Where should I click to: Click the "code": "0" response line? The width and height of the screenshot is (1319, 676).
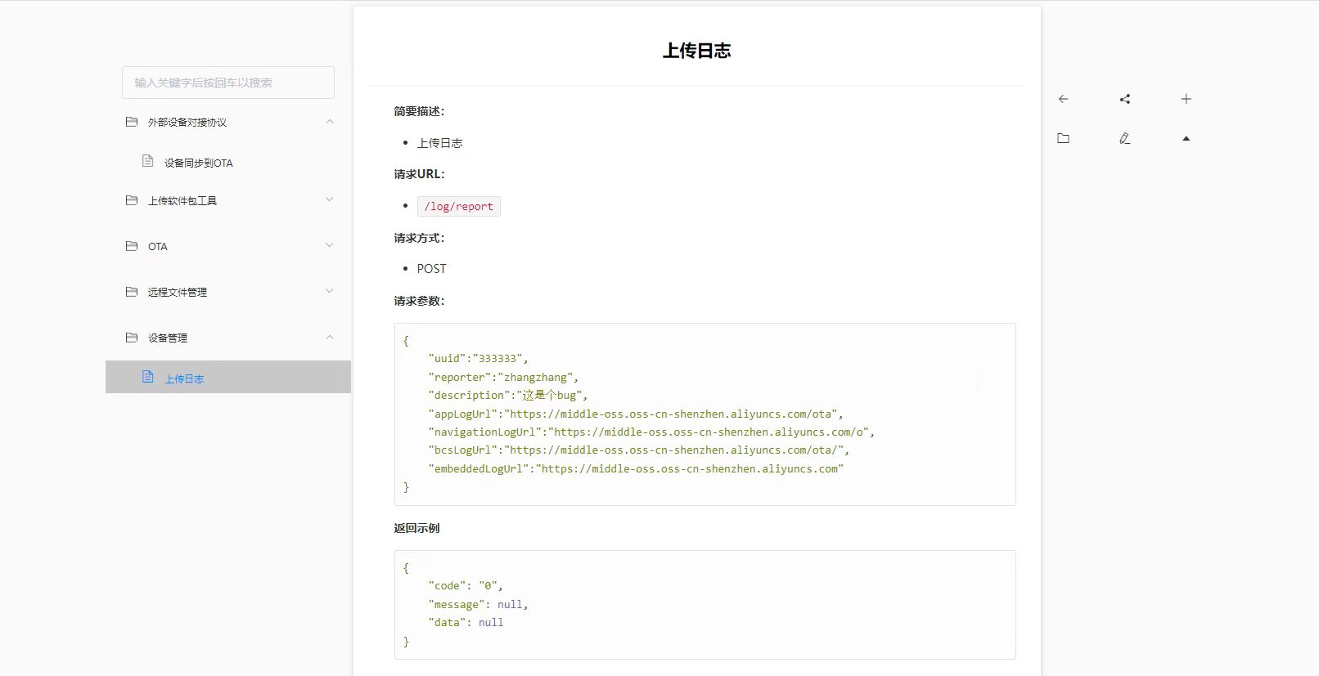click(466, 586)
